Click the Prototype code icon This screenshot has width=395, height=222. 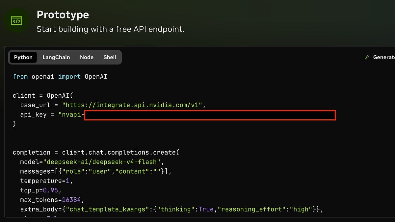tap(16, 20)
